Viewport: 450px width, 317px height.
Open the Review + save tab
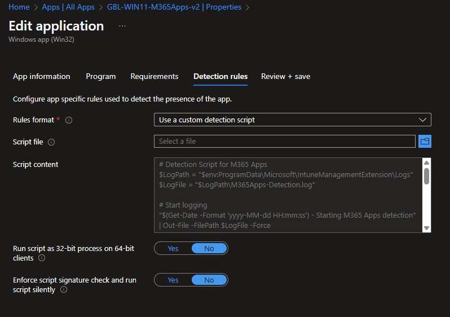tap(285, 77)
